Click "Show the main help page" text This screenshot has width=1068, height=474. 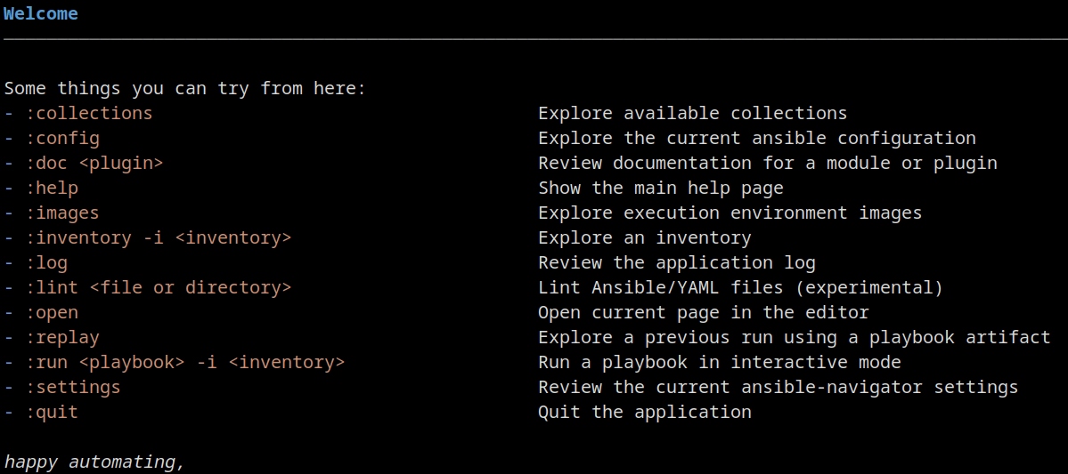coord(661,188)
